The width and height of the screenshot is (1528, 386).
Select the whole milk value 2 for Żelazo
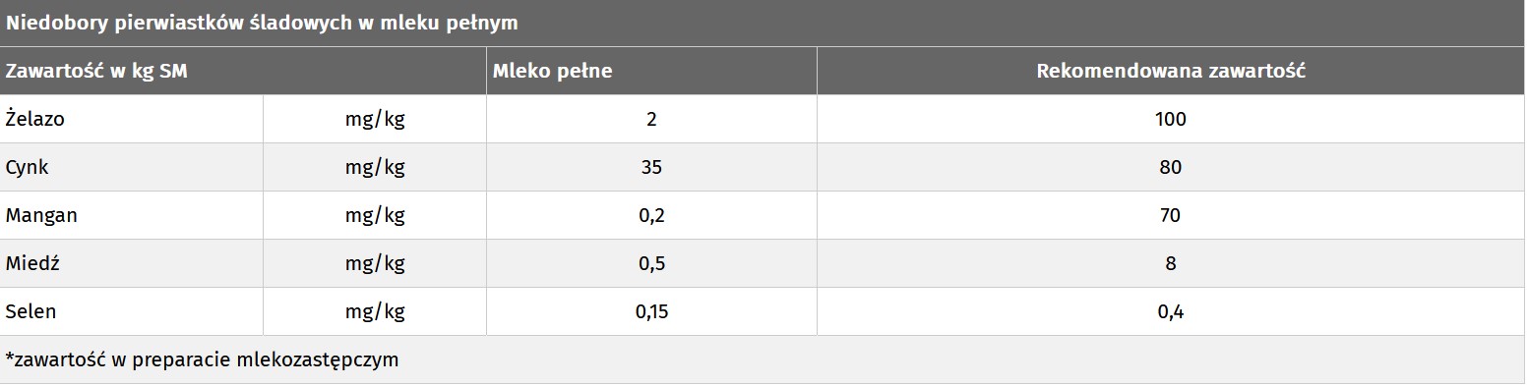click(x=651, y=119)
